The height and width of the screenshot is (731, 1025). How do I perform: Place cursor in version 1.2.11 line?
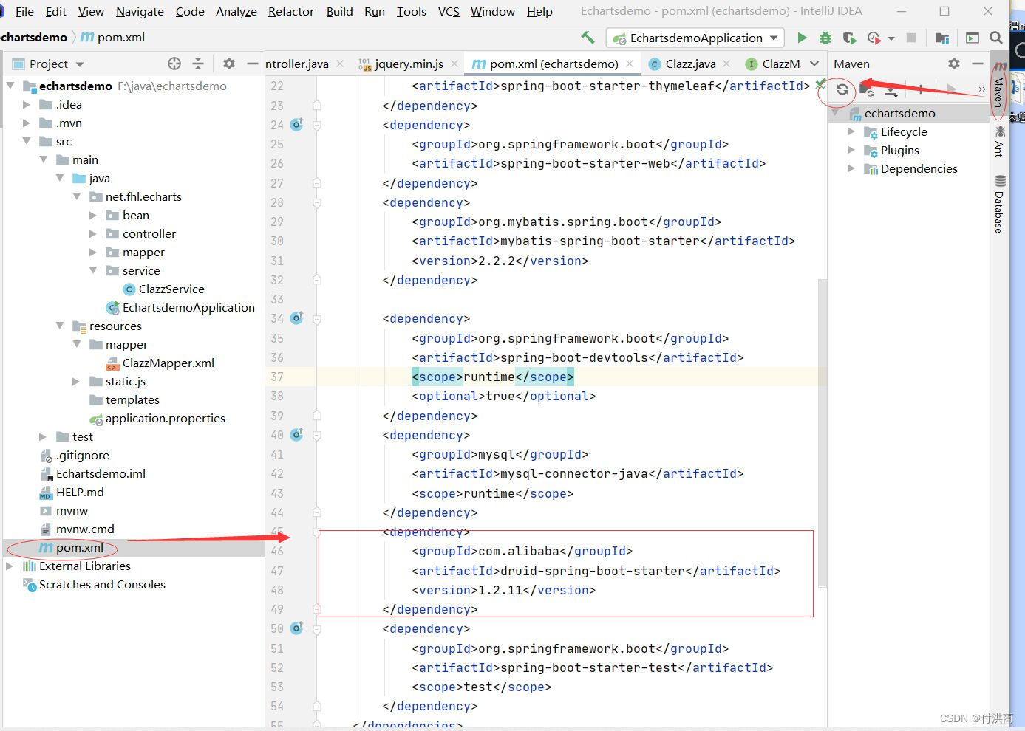pos(503,590)
